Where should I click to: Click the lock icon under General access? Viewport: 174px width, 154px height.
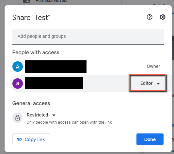(x=18, y=118)
